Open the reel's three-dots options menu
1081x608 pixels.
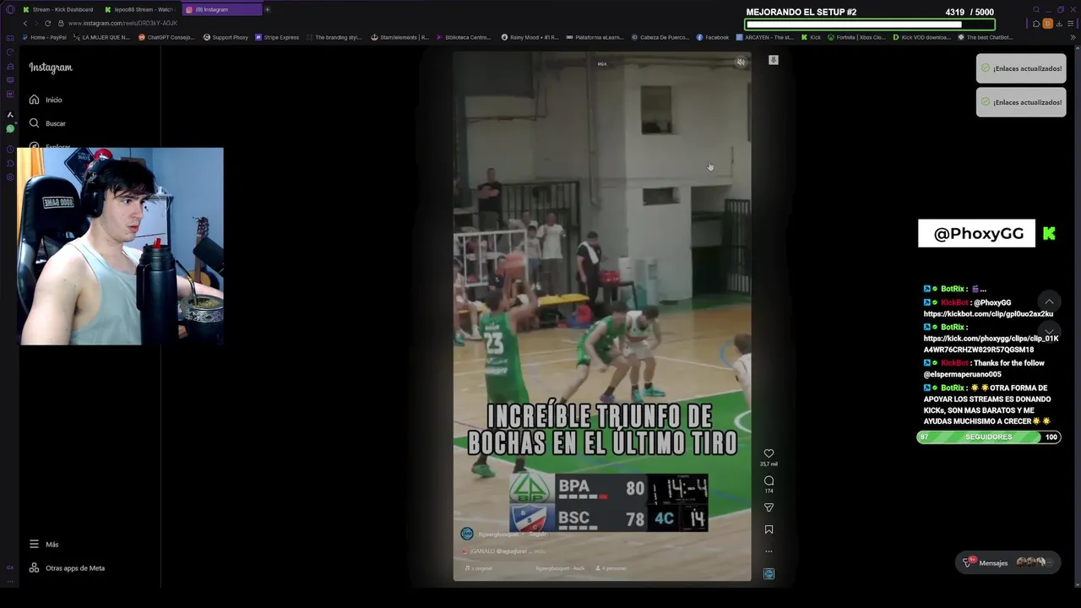(769, 551)
